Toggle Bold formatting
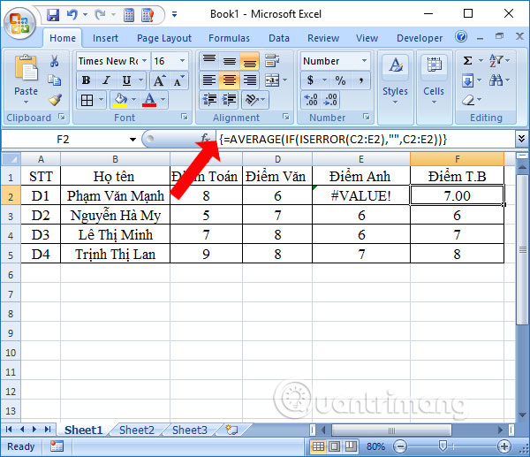Image resolution: width=530 pixels, height=457 pixels. [86, 80]
